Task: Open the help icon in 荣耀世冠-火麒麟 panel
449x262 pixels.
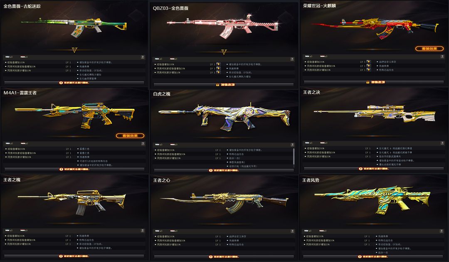Action: point(442,56)
